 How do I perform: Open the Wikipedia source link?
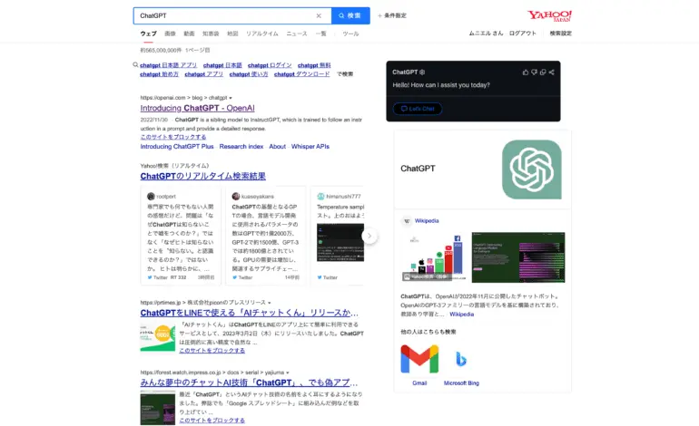click(427, 221)
